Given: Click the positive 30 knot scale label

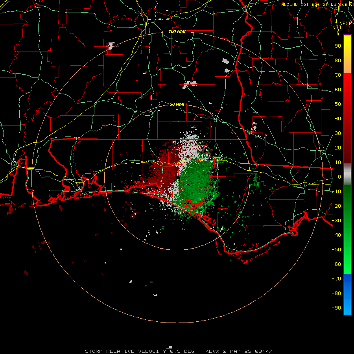Looking at the screenshot, I should [338, 133].
